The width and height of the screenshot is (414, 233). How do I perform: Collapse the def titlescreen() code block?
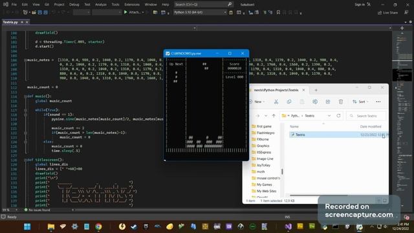(26, 160)
